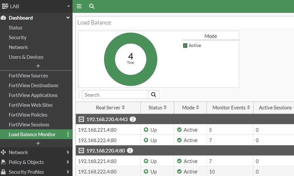This screenshot has width=294, height=176.
Task: Focus the Search input field
Action: point(115,95)
